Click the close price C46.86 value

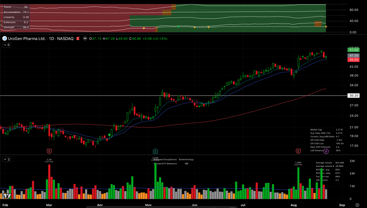(x=135, y=39)
